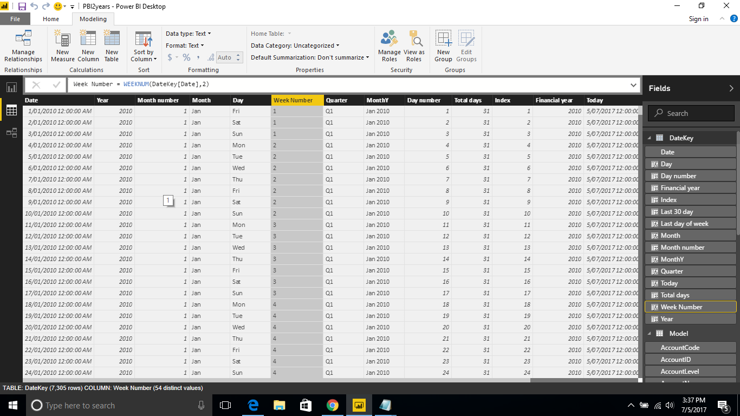The height and width of the screenshot is (416, 740).
Task: Create a New Measure
Action: (63, 46)
